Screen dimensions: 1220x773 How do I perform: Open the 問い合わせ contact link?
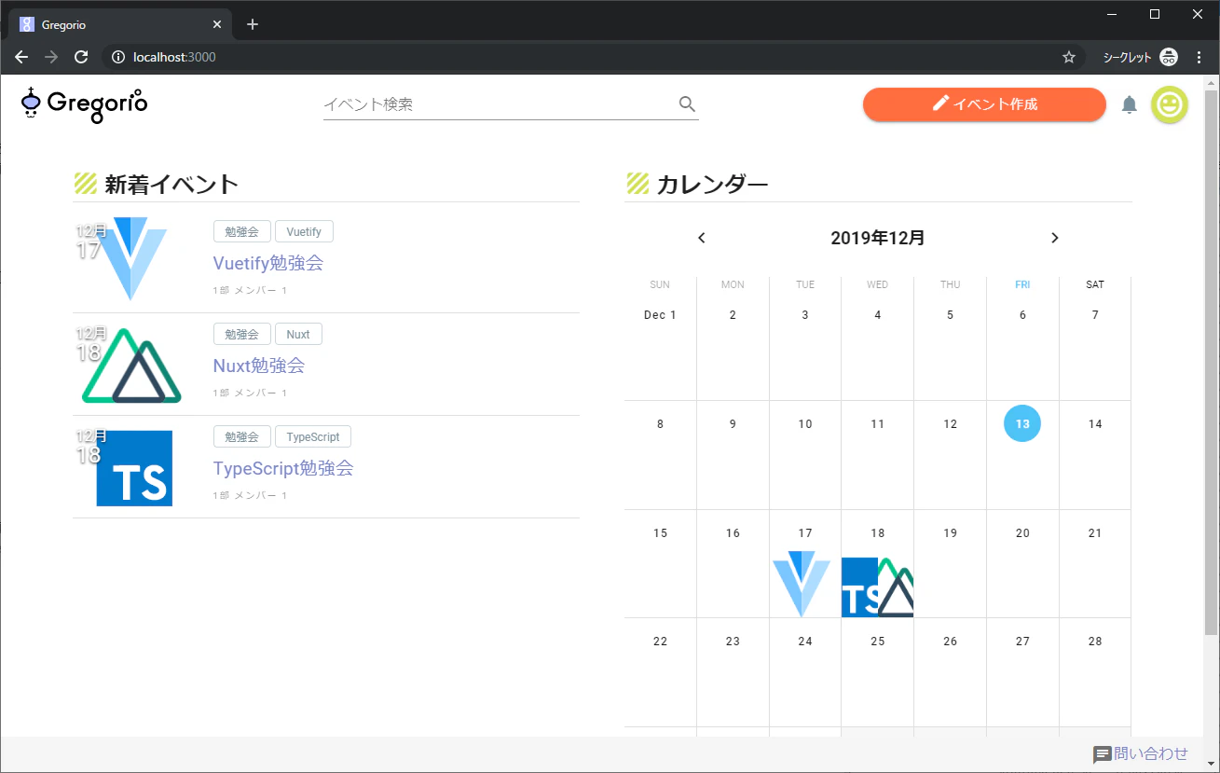(x=1141, y=754)
